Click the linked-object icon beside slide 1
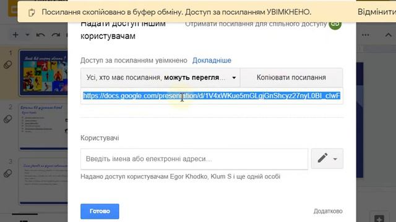 [x=8, y=65]
